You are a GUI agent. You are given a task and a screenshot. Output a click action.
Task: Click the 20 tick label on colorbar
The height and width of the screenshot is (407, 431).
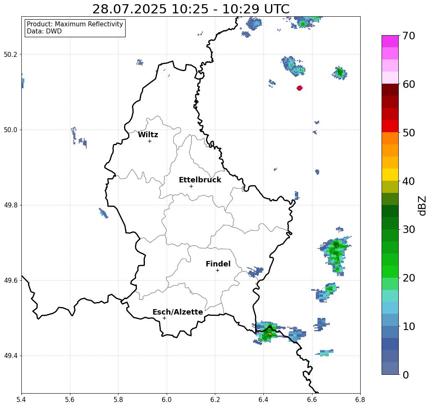tap(408, 278)
